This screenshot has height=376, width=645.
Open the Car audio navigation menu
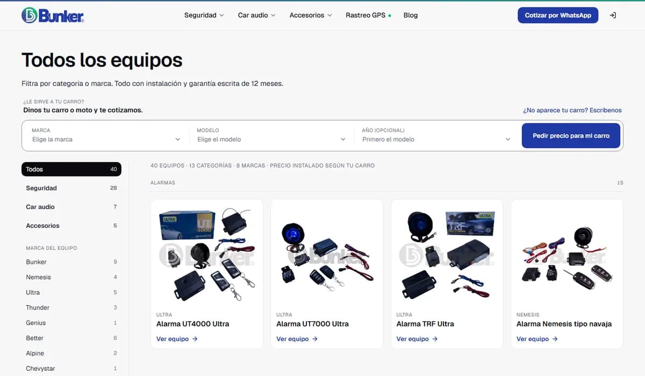click(256, 15)
